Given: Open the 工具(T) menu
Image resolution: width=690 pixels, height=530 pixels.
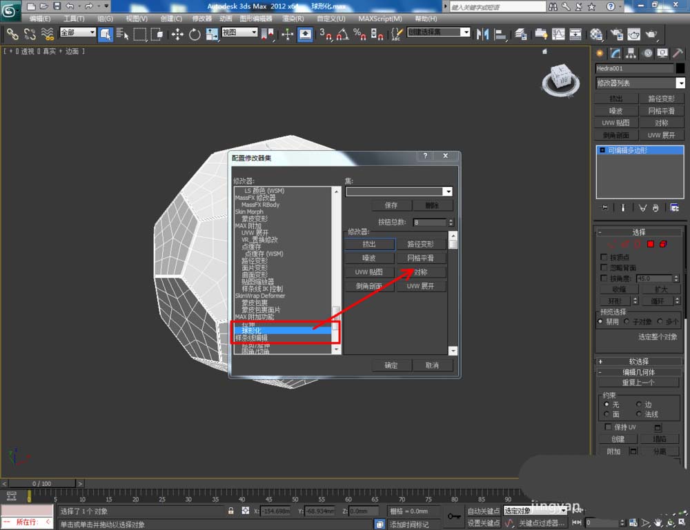Looking at the screenshot, I should click(x=74, y=19).
